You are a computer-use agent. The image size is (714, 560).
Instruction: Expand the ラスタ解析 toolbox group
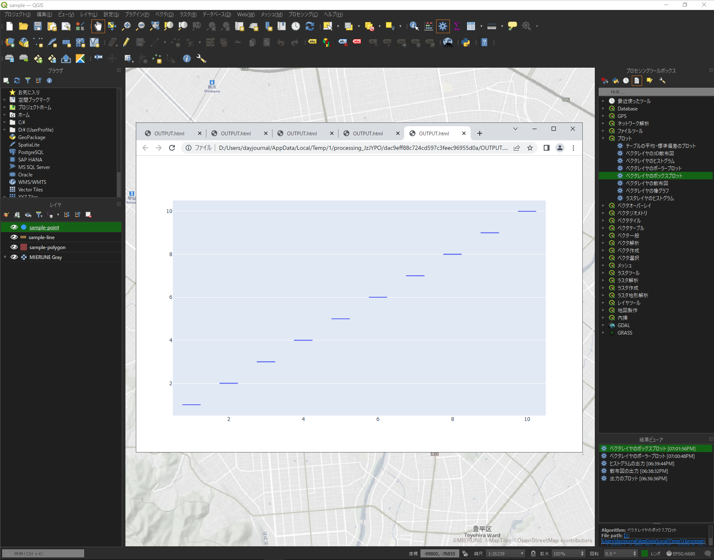tap(603, 280)
